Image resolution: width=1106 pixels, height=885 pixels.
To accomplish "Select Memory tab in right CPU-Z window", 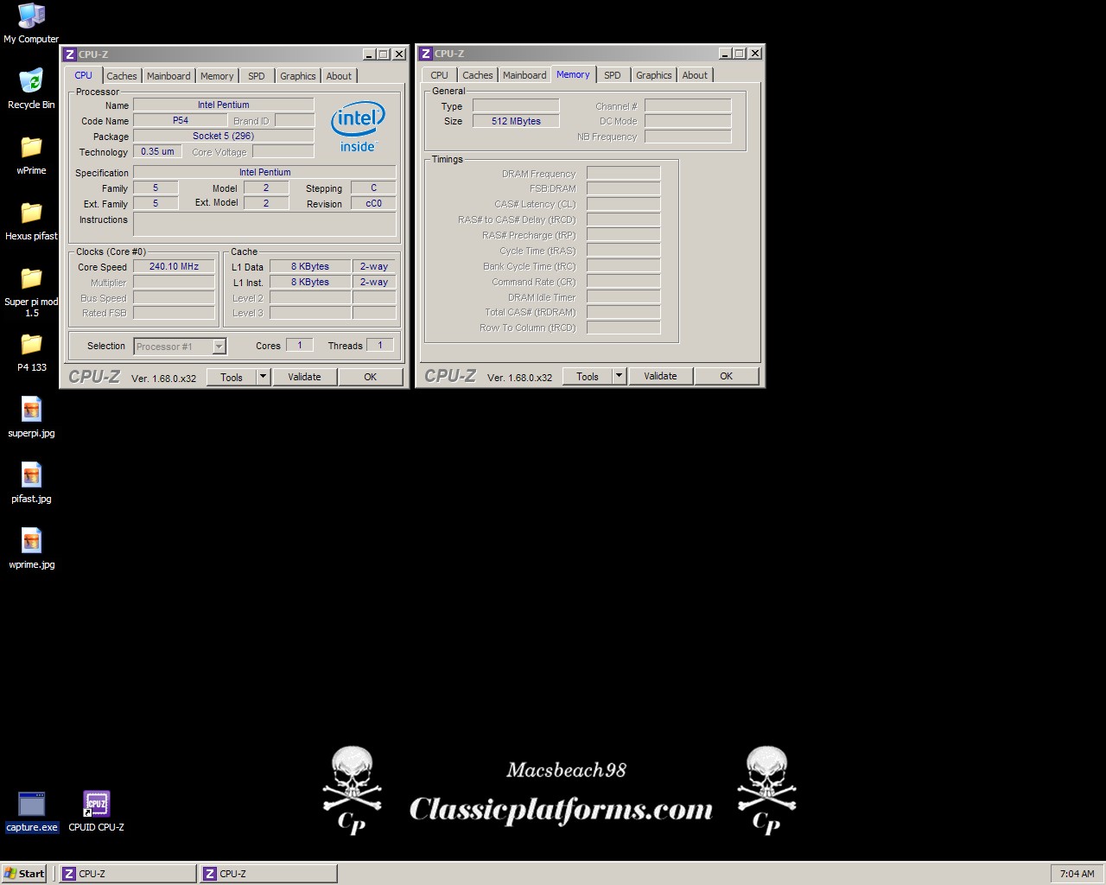I will coord(573,74).
